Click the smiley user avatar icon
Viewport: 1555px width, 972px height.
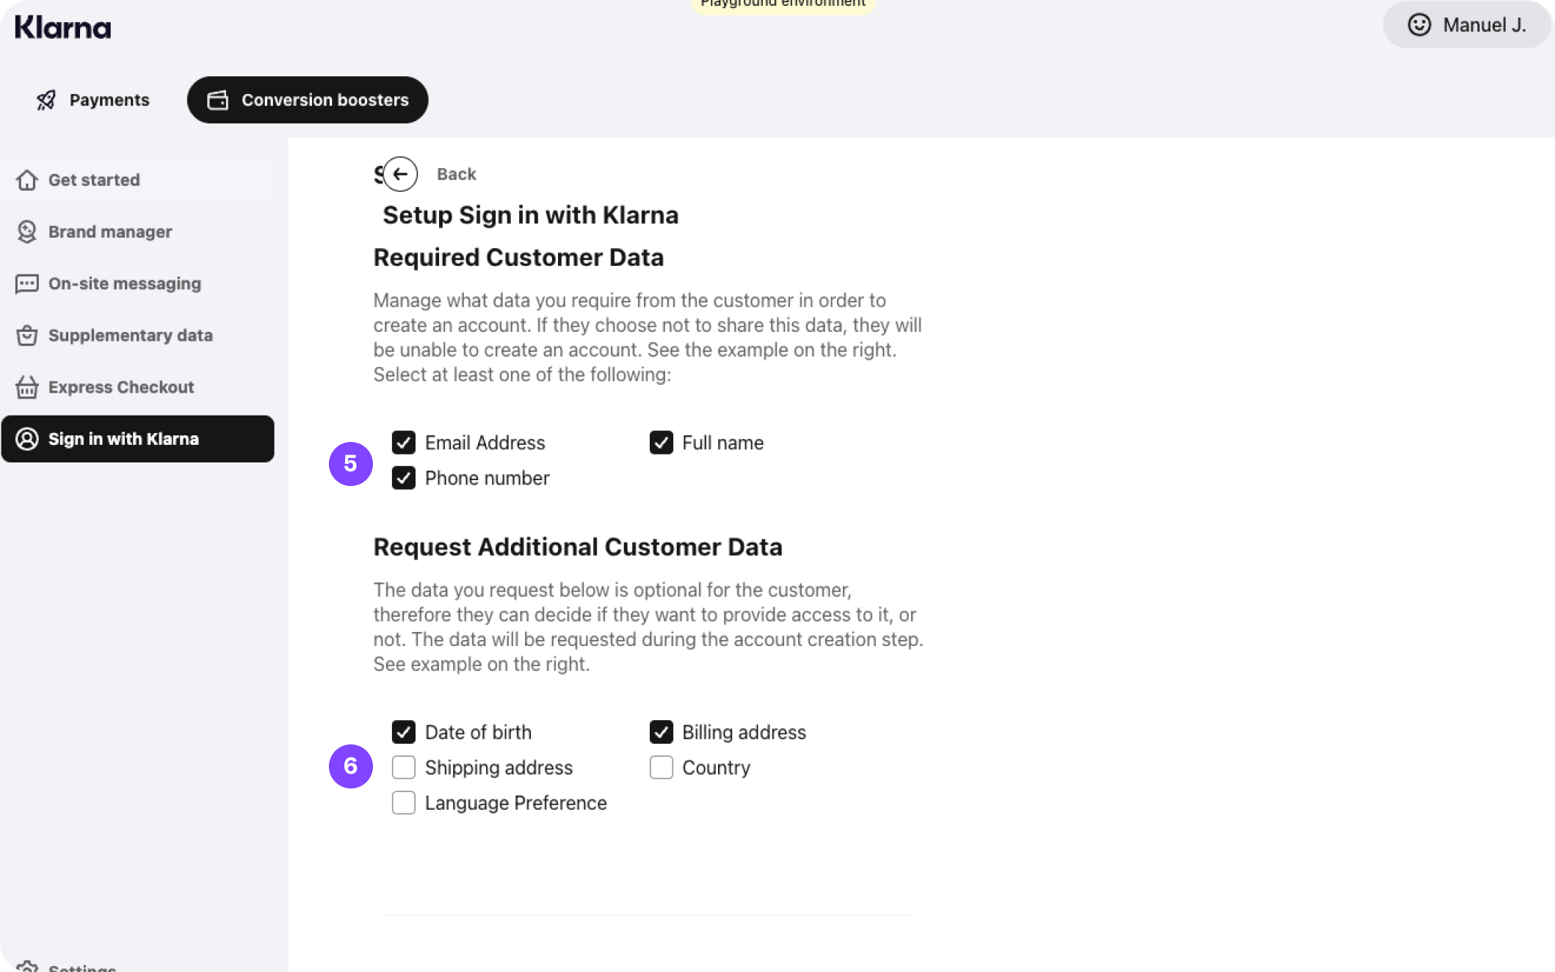point(1418,25)
